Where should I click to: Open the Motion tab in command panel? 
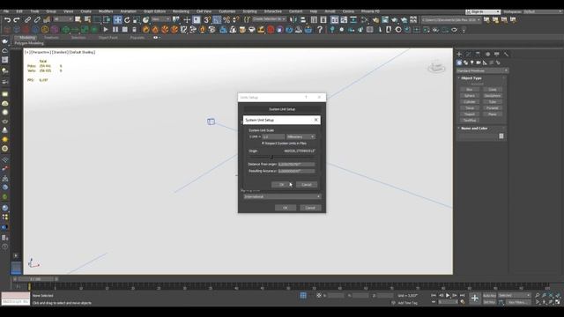[487, 54]
